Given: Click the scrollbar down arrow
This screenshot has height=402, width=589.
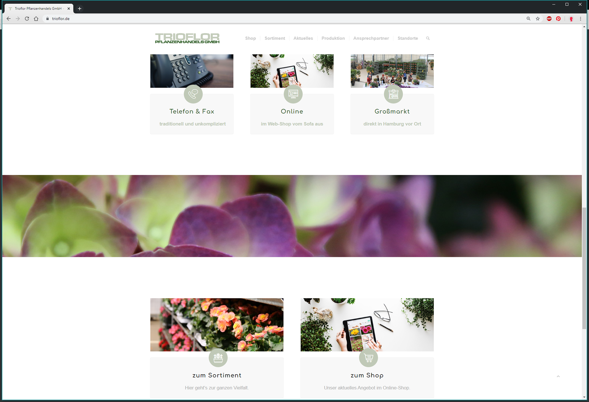Looking at the screenshot, I should click(x=584, y=397).
